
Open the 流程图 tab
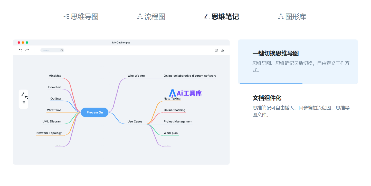pos(151,17)
